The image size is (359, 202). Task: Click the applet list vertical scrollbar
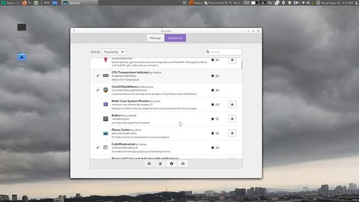(x=242, y=65)
